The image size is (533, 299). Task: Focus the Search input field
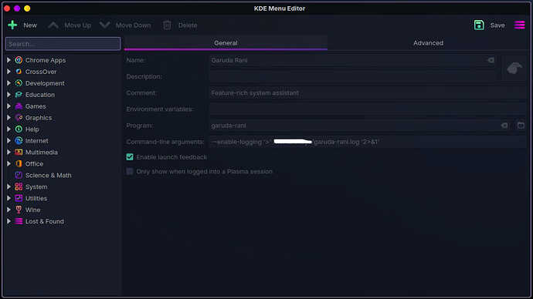(63, 44)
